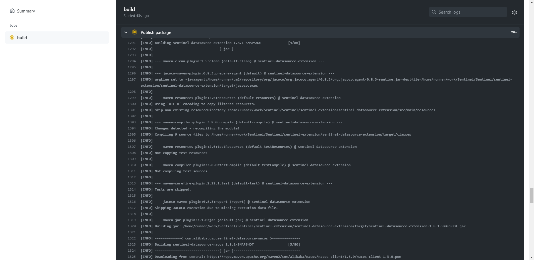The width and height of the screenshot is (534, 260).
Task: Click log line number 1323
Action: pyautogui.click(x=132, y=244)
